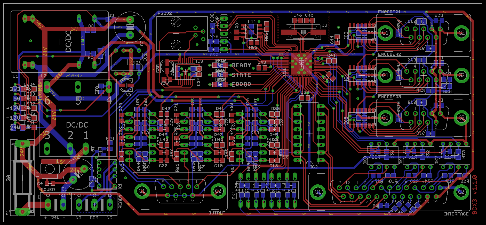Select the C36 capacitor label
This screenshot has width=486, height=225.
165,84
